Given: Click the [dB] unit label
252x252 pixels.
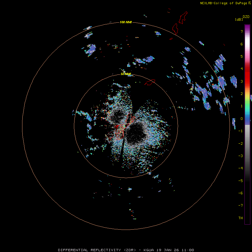Looking at the screenshot, I should pos(239,19).
